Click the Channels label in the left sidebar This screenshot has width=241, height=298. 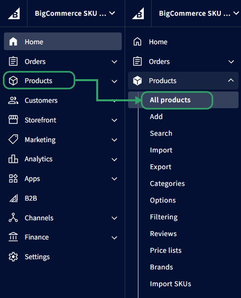coord(39,218)
